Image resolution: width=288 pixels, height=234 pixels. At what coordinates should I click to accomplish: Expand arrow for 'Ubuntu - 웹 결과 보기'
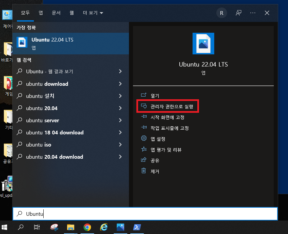click(120, 72)
